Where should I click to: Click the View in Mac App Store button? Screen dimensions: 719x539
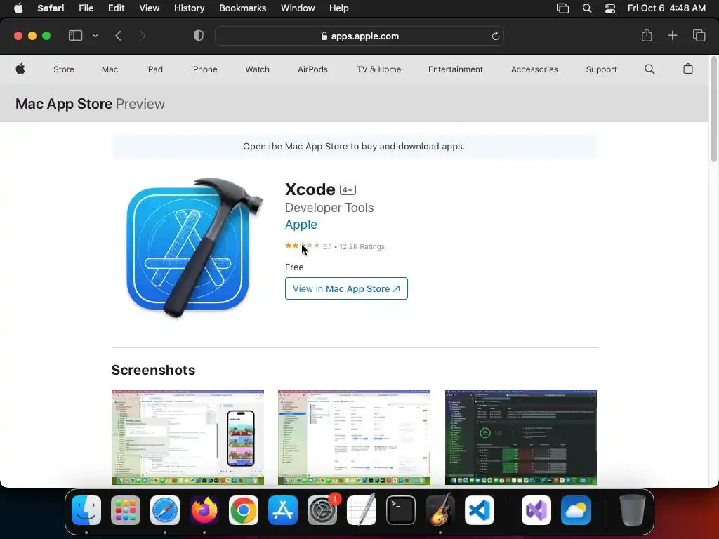[346, 288]
